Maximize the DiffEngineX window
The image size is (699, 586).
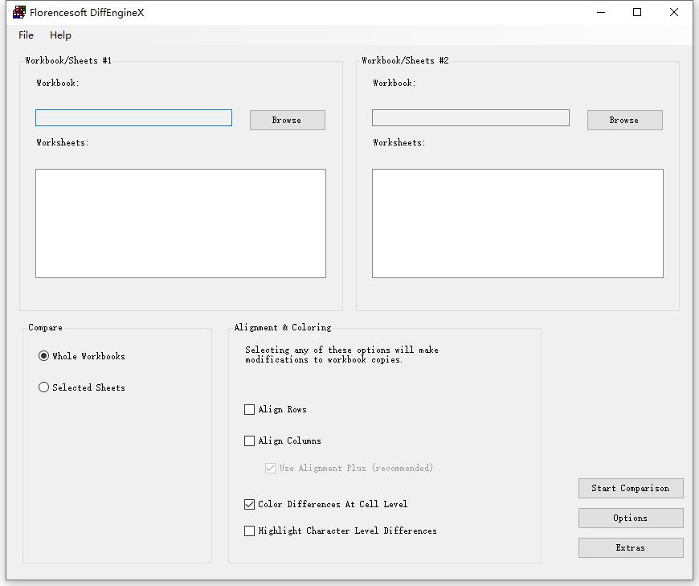[637, 12]
